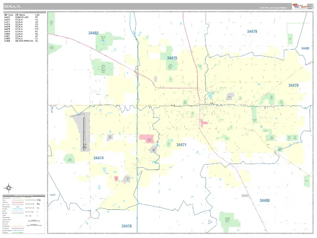Click the 34482 ZIP label on the map
This screenshot has height=238, width=317.
coord(94,33)
